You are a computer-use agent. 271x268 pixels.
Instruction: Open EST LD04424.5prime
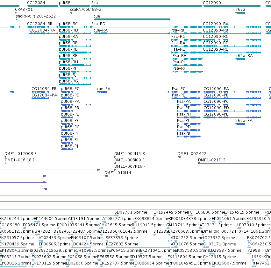click(87, 244)
